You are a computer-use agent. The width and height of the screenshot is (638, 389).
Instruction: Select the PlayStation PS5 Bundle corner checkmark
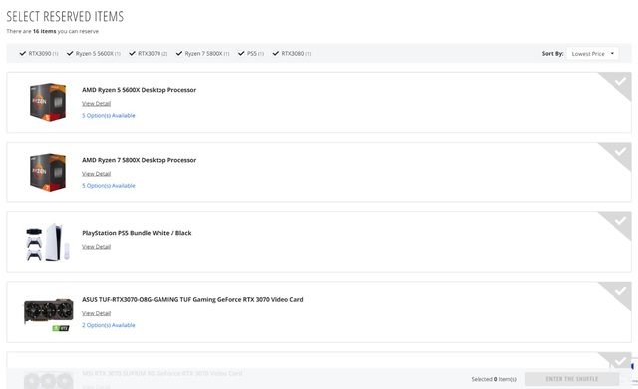[x=620, y=221]
